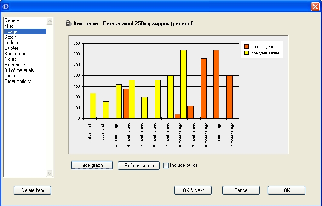Click the '3 months ago' axis label

coord(116,135)
